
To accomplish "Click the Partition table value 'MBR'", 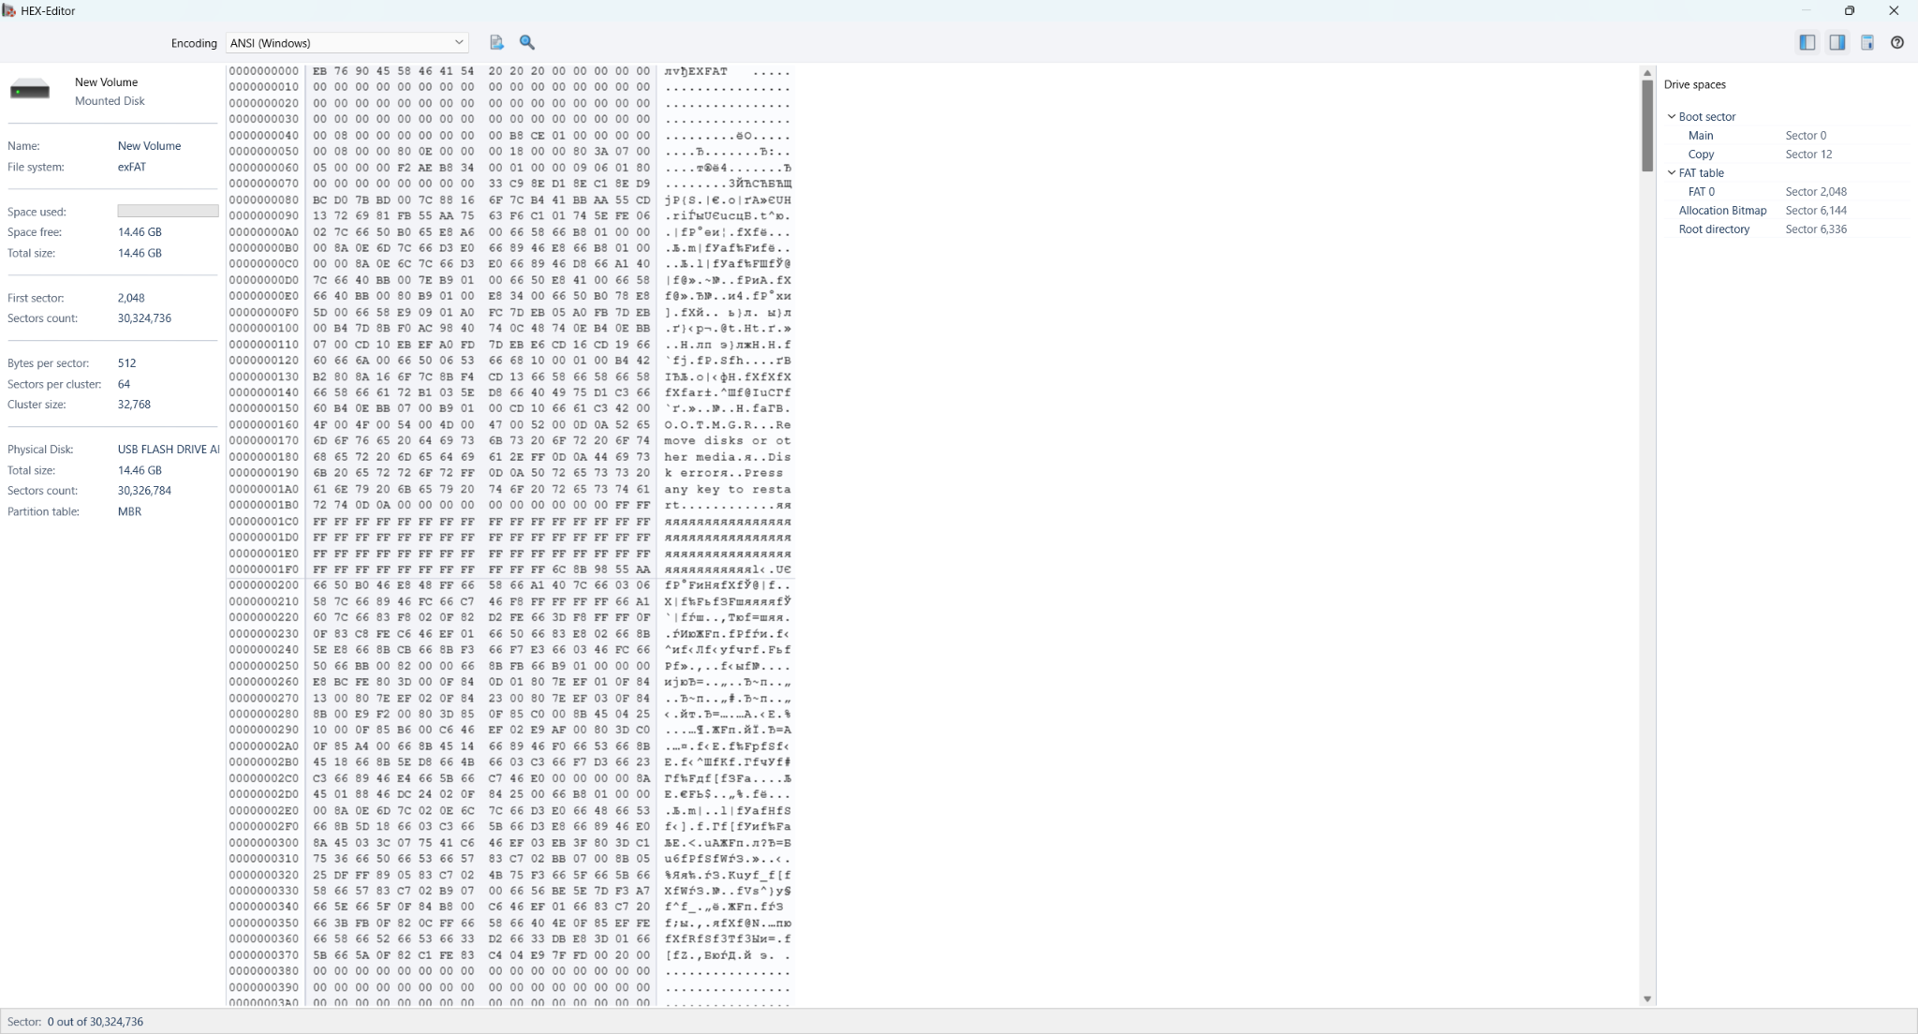I will (x=129, y=512).
